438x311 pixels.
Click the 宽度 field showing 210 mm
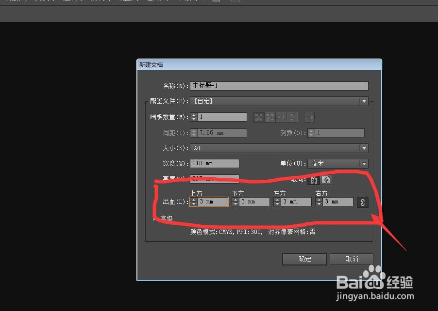coord(214,163)
